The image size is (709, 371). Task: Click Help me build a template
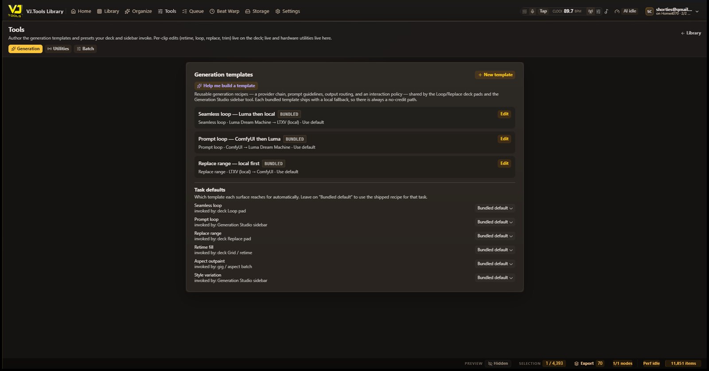pos(226,86)
